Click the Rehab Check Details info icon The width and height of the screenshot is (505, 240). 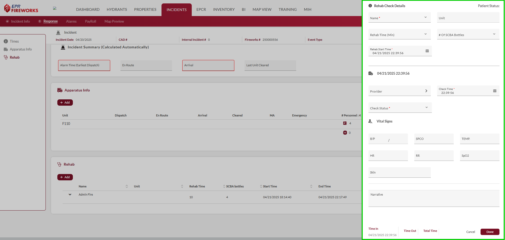tap(370, 6)
